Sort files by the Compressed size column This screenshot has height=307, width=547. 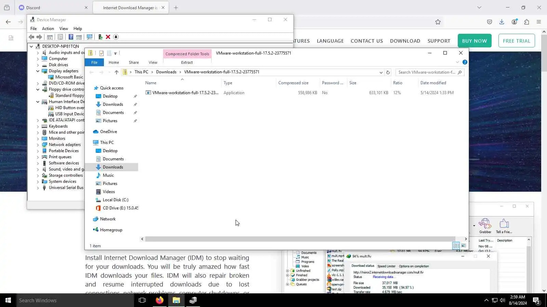[293, 83]
